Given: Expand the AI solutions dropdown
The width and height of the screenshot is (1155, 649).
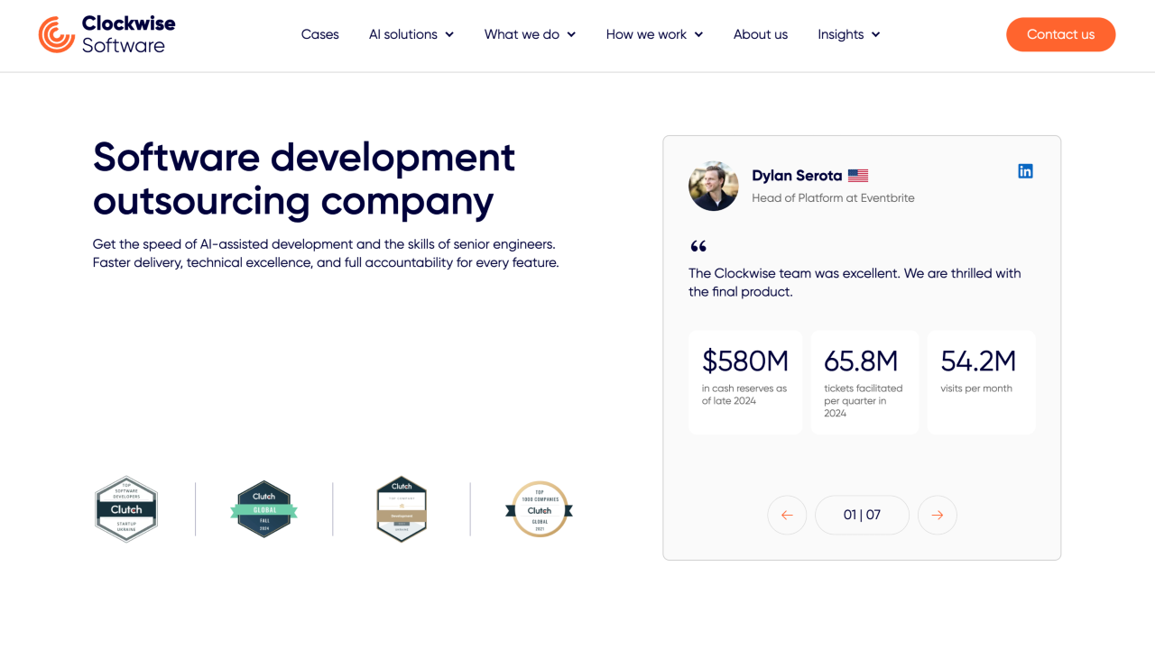Looking at the screenshot, I should point(411,34).
